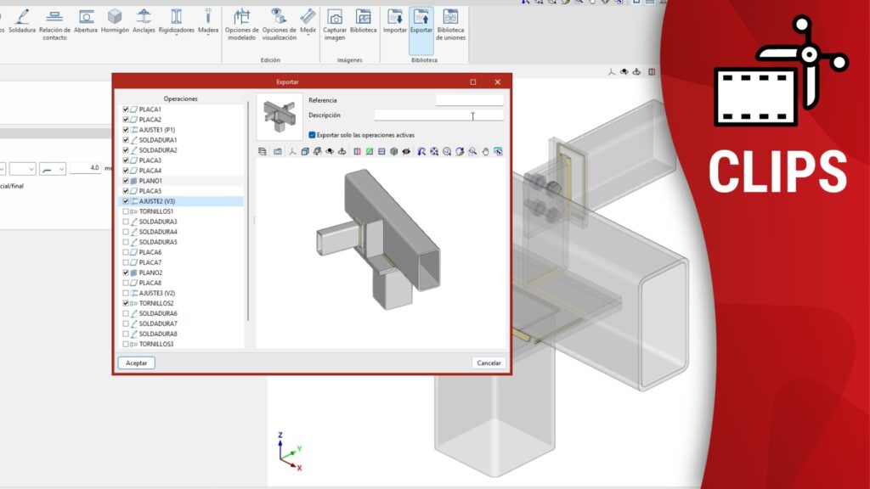
Task: Uncheck 'Exportar solo las operaciones activas'
Action: click(313, 134)
